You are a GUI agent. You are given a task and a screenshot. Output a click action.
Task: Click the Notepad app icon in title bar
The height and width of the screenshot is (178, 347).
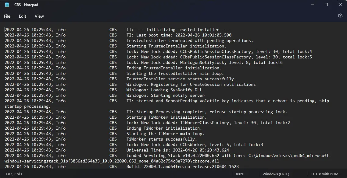pyautogui.click(x=7, y=5)
